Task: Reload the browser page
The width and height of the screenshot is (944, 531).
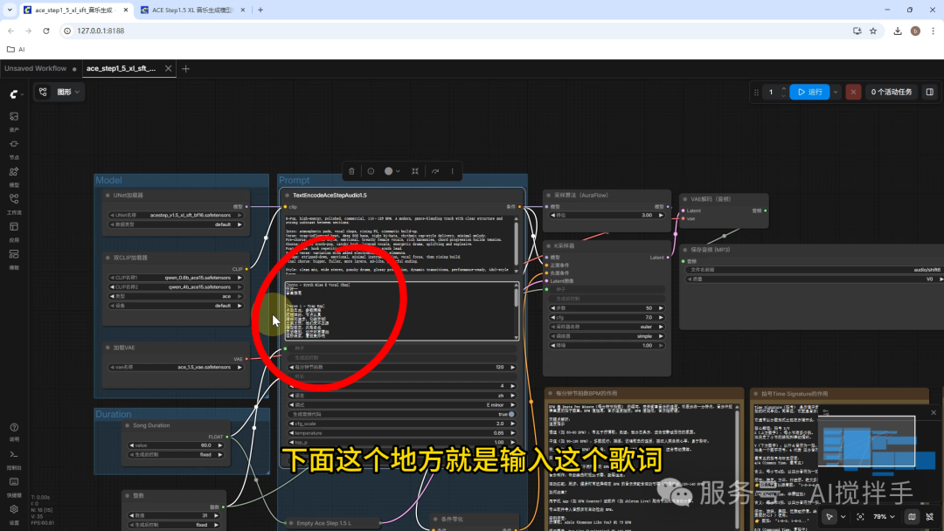Action: (46, 31)
